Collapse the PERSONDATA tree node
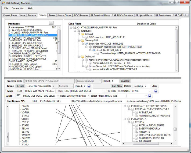191x153 pixels. coord(125,119)
